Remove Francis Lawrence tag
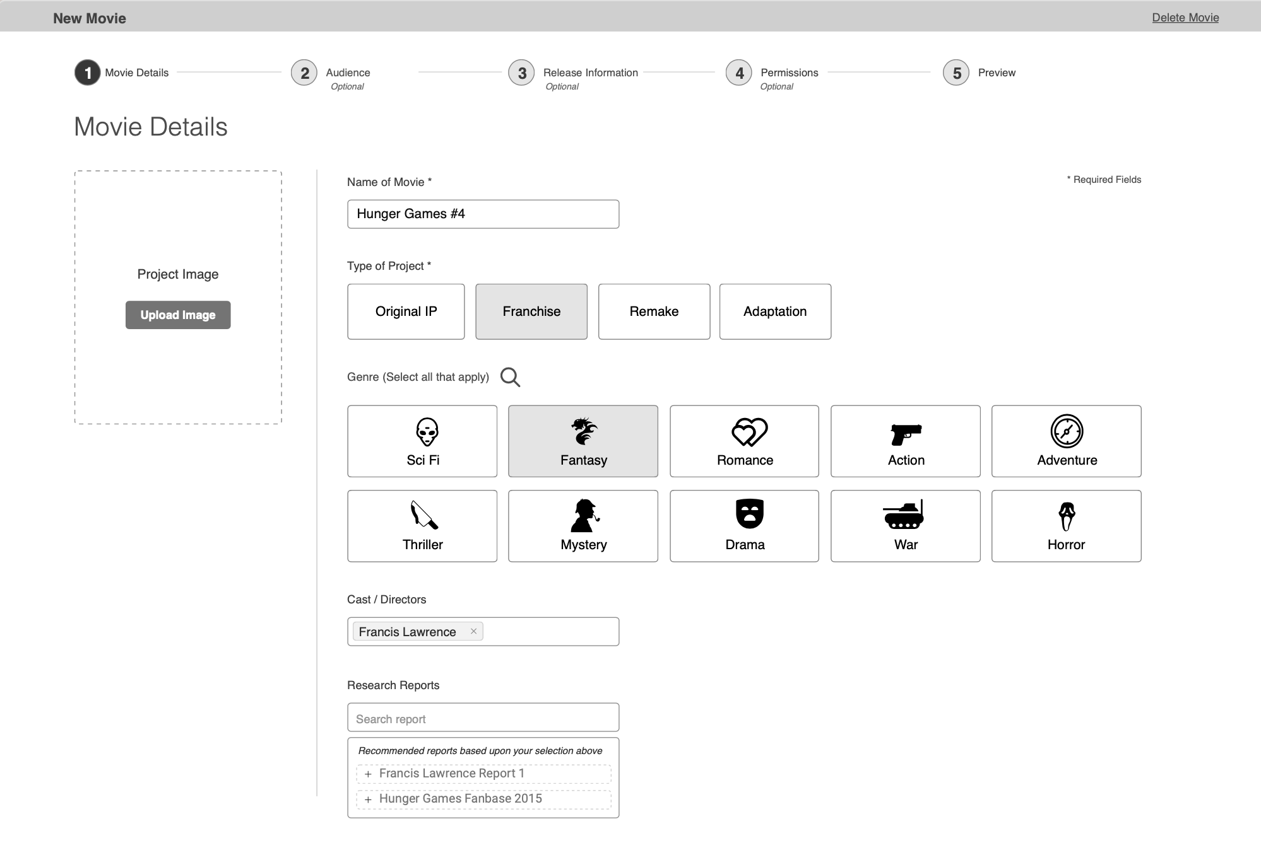Viewport: 1261px width, 860px height. tap(473, 631)
